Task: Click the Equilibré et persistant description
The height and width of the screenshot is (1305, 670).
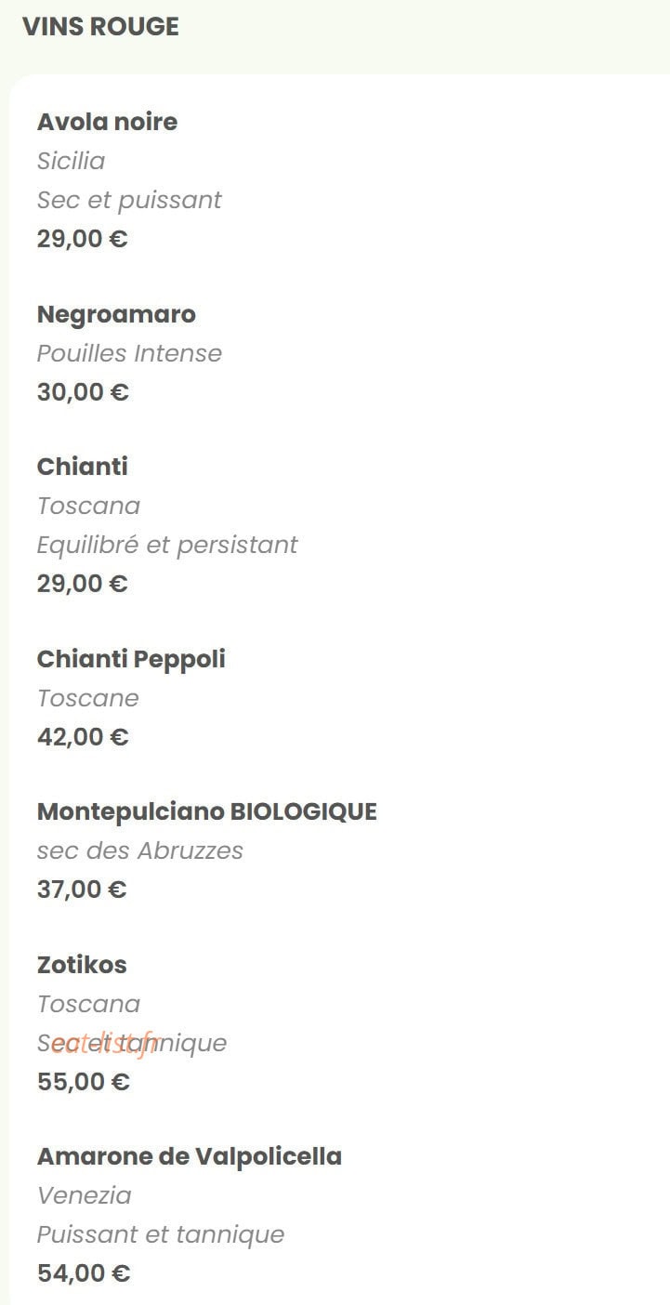Action: point(167,545)
